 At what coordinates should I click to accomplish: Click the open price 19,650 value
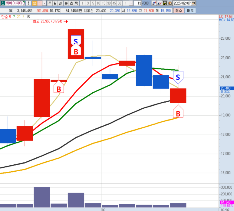(132, 11)
